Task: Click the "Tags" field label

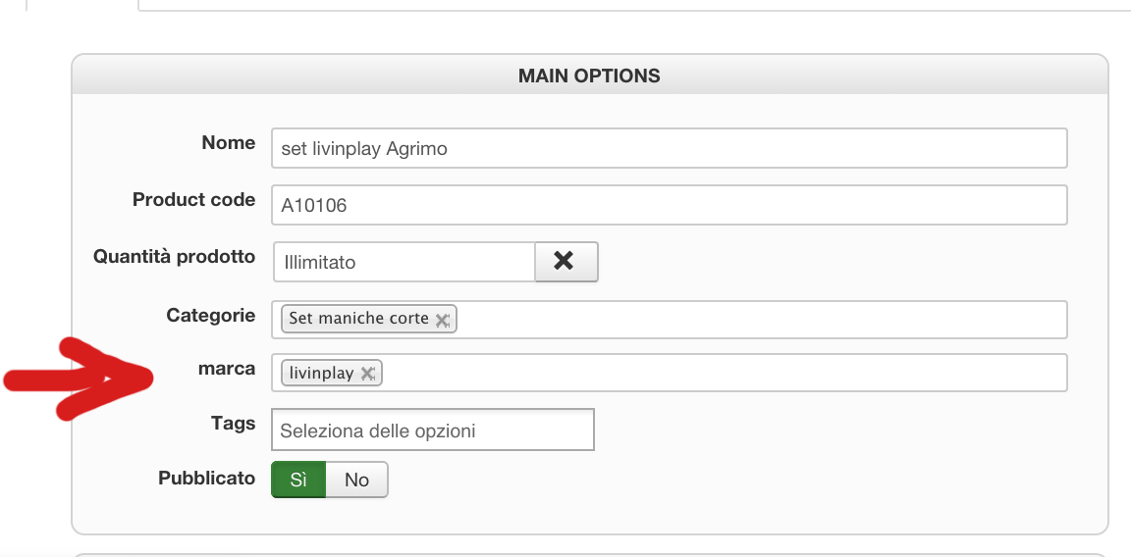Action: click(233, 424)
